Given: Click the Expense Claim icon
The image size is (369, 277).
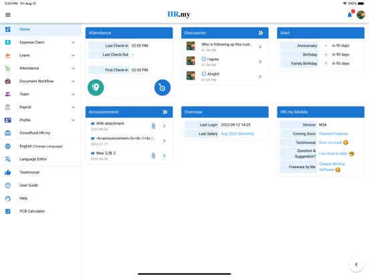Looking at the screenshot, I should pyautogui.click(x=8, y=42).
